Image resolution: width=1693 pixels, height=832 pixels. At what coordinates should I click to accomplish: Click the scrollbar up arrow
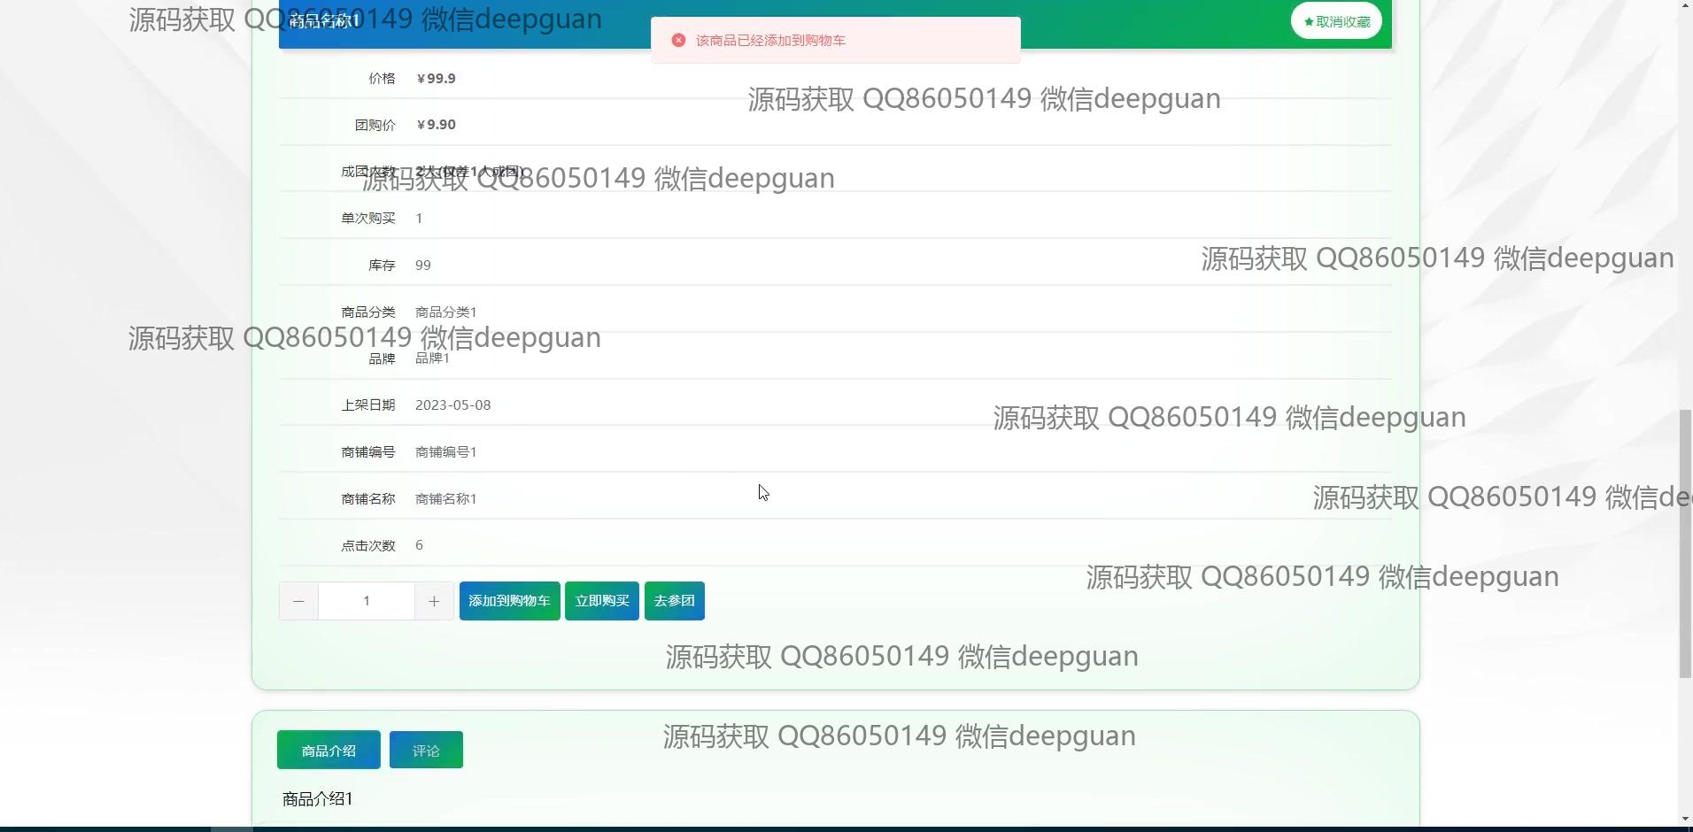tap(1684, 7)
